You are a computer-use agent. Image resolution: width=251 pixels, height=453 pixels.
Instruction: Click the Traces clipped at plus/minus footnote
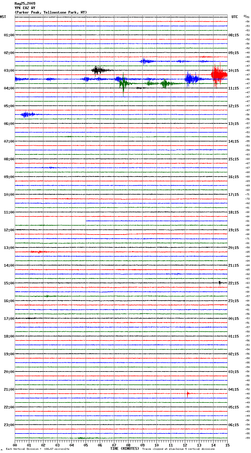click(x=178, y=449)
